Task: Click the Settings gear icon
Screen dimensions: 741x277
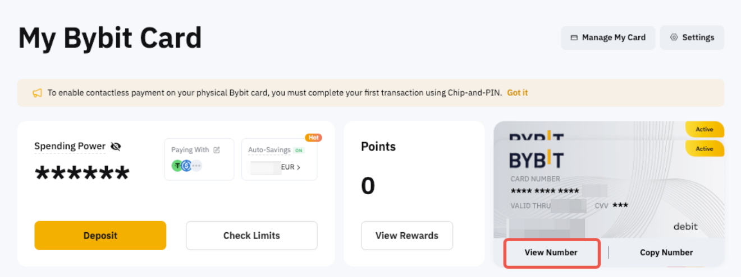Action: (674, 37)
